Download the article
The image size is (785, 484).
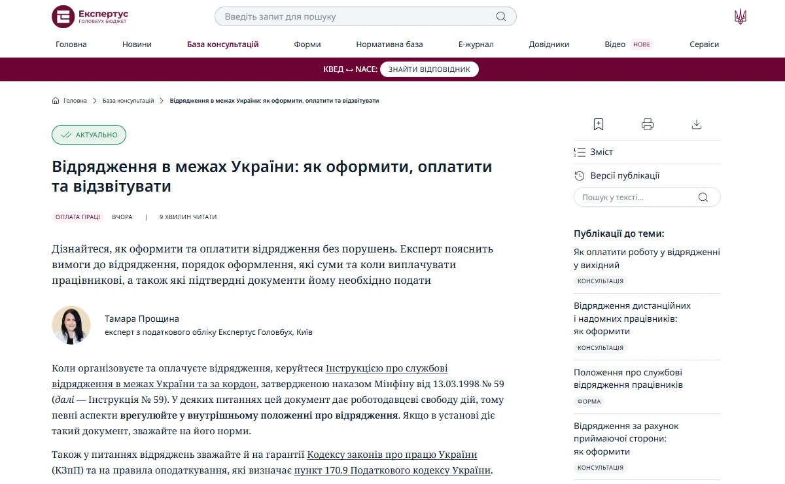(x=697, y=124)
